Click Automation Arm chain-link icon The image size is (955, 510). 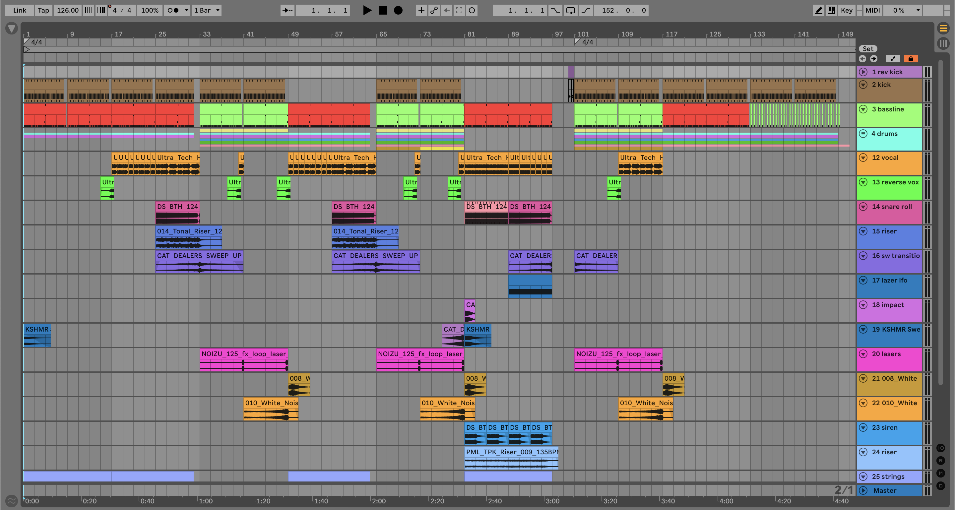(434, 10)
